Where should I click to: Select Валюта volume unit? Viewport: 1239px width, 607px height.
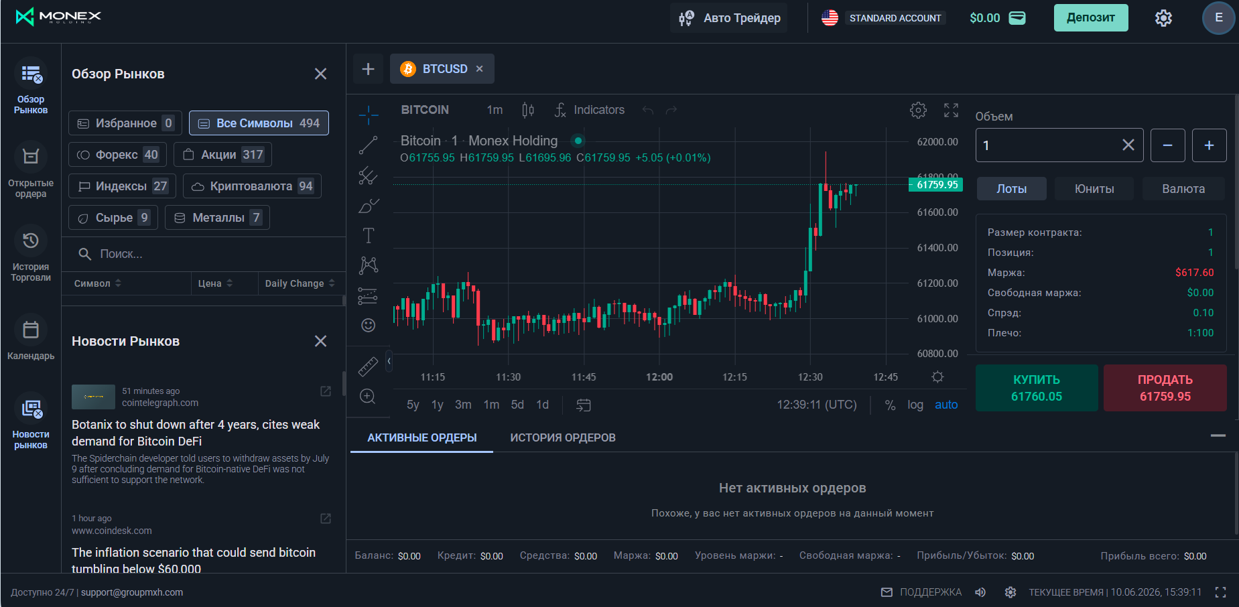click(1183, 189)
